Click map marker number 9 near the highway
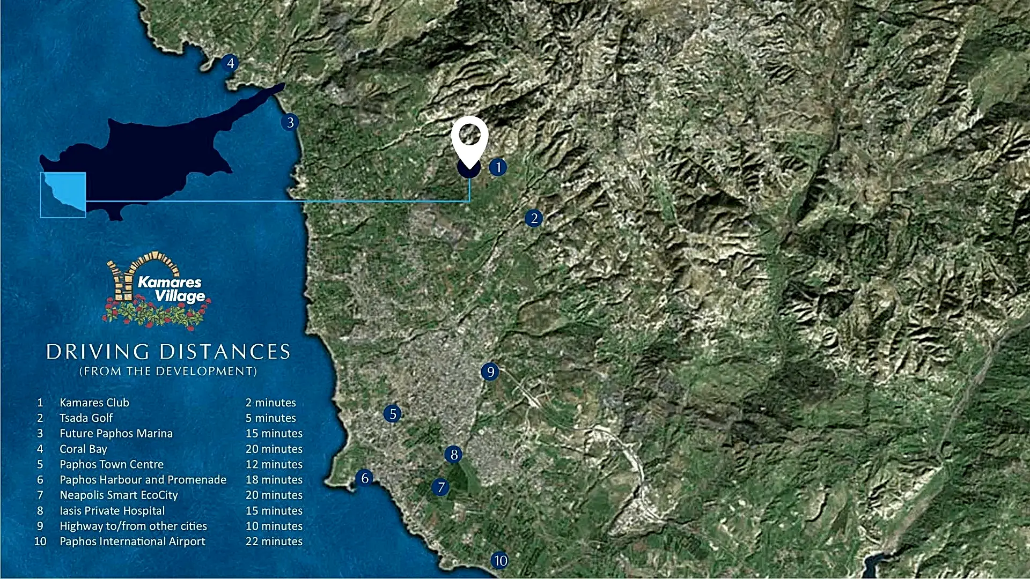 (490, 372)
